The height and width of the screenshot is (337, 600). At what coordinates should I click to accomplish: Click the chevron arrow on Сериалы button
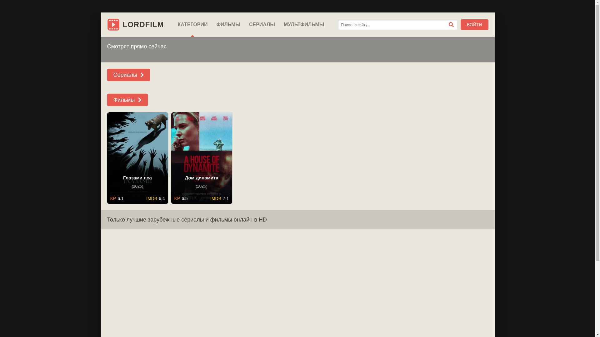pyautogui.click(x=142, y=75)
